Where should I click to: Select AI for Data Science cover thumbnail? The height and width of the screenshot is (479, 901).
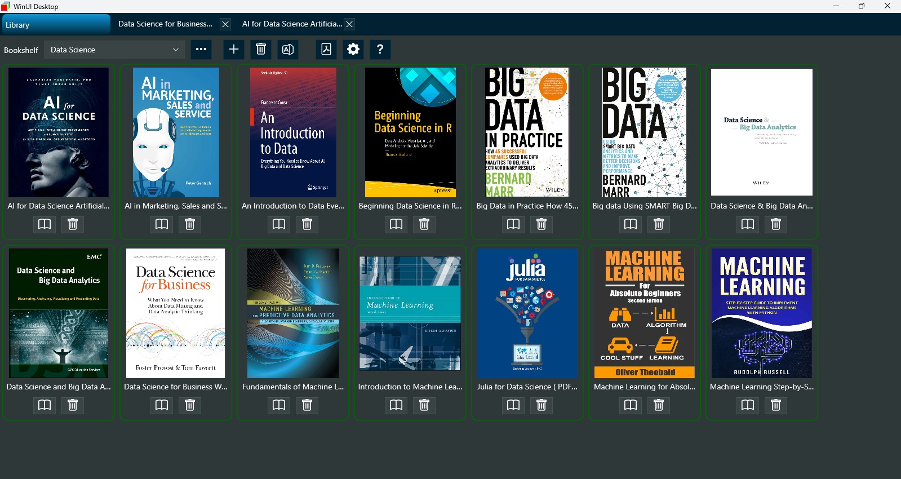59,132
